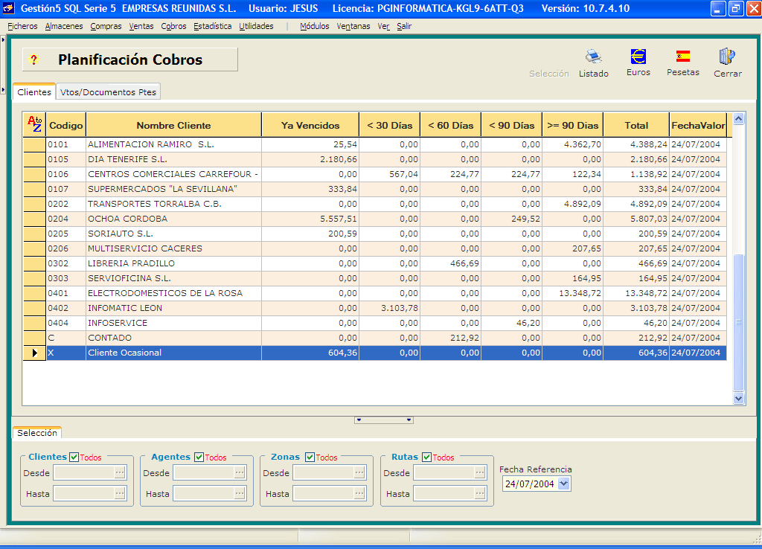Collapse the panel using the splitter arrows
This screenshot has height=549, width=762.
coord(384,420)
